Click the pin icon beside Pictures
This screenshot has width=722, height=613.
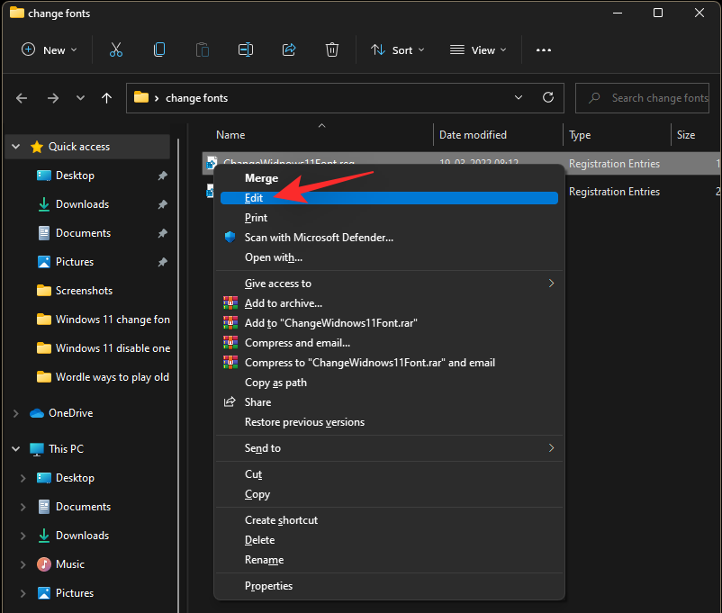(163, 262)
